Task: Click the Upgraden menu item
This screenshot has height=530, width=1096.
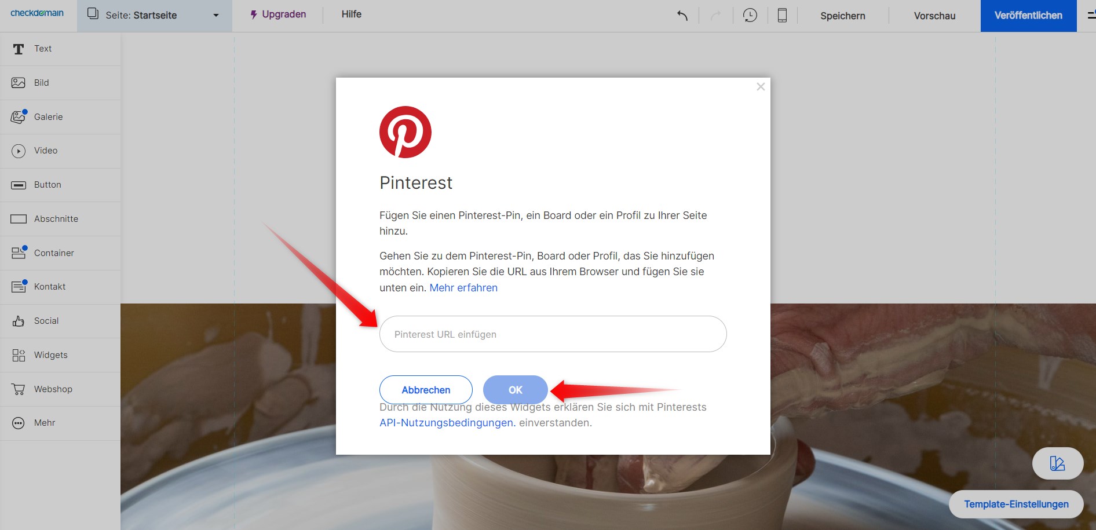Action: 278,14
